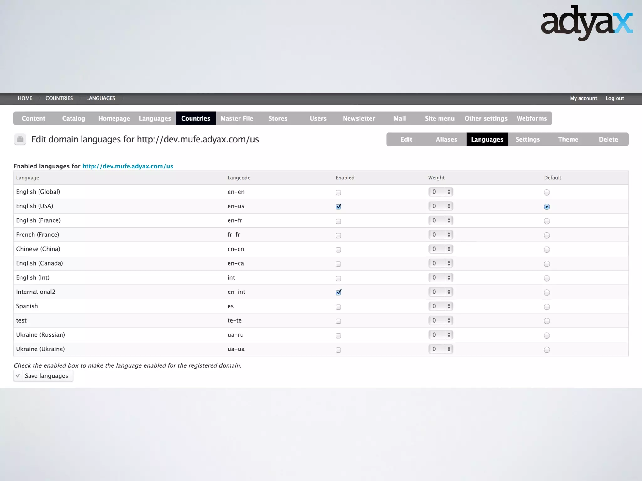
Task: Enable the English (Global) language checkbox
Action: click(x=338, y=193)
